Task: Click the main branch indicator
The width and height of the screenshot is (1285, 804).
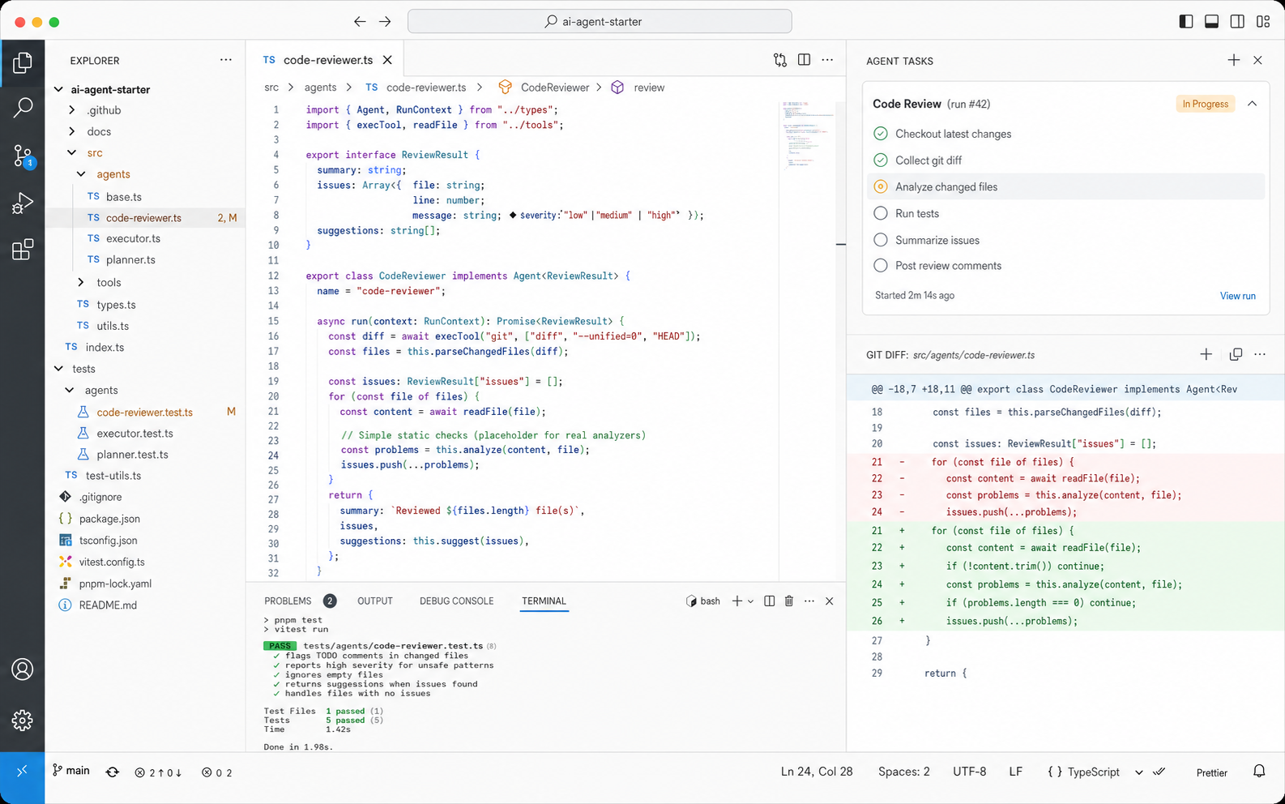Action: [71, 771]
